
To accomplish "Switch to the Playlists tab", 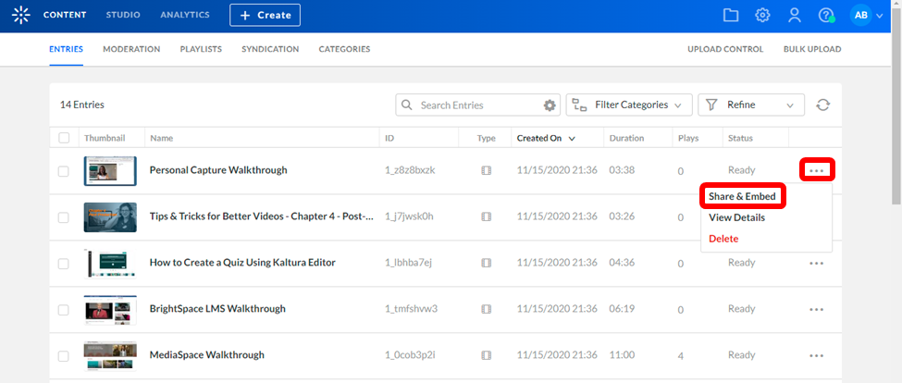I will 201,49.
